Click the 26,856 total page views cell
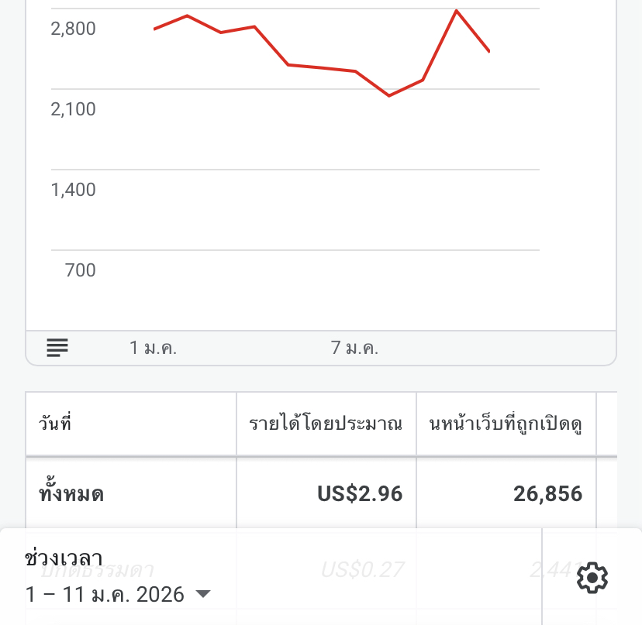This screenshot has width=642, height=625. [547, 493]
